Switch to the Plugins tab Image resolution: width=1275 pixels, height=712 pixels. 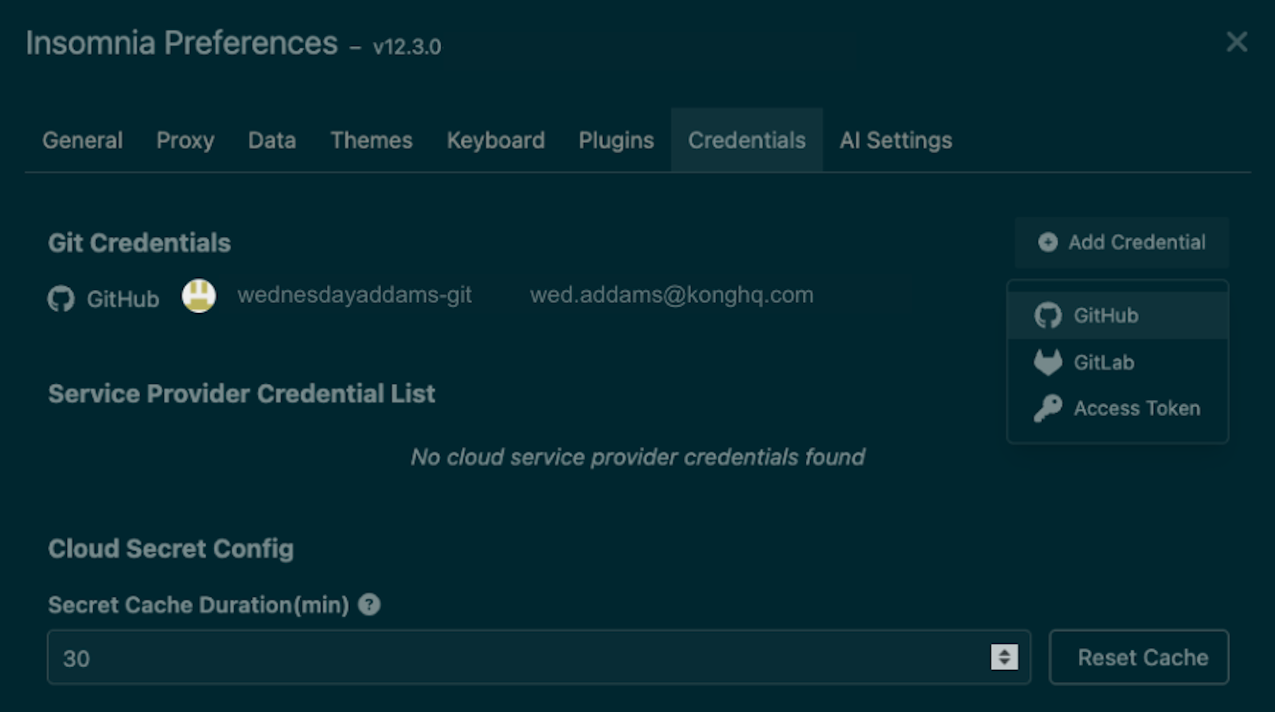[616, 140]
